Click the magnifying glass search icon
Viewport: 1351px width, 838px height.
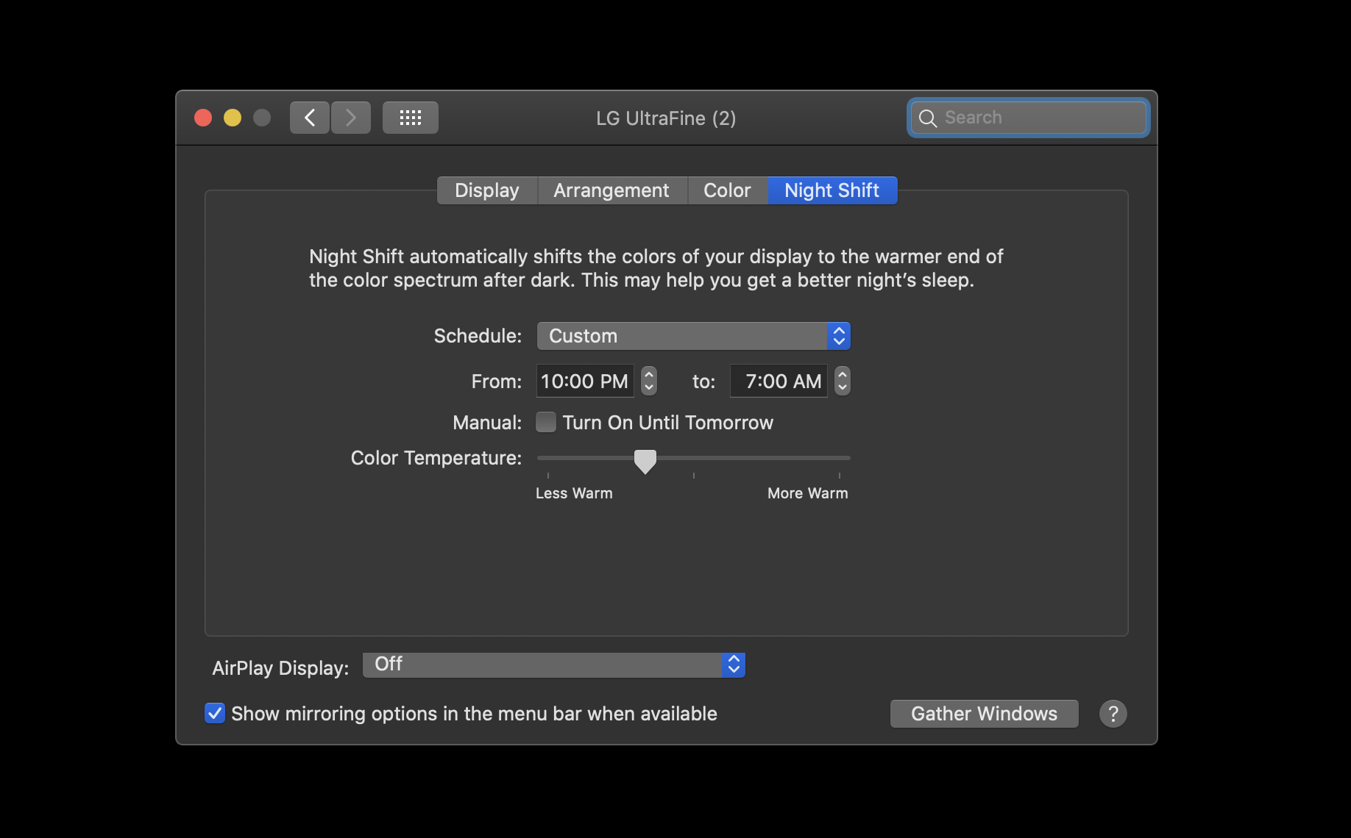pos(928,118)
